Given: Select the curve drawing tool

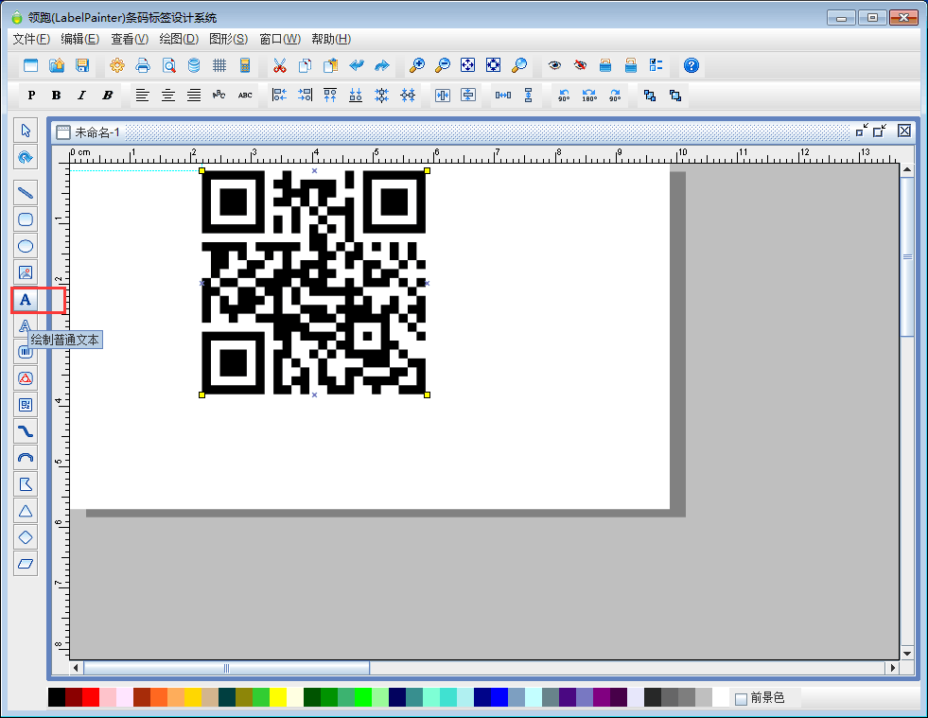Looking at the screenshot, I should pyautogui.click(x=26, y=431).
